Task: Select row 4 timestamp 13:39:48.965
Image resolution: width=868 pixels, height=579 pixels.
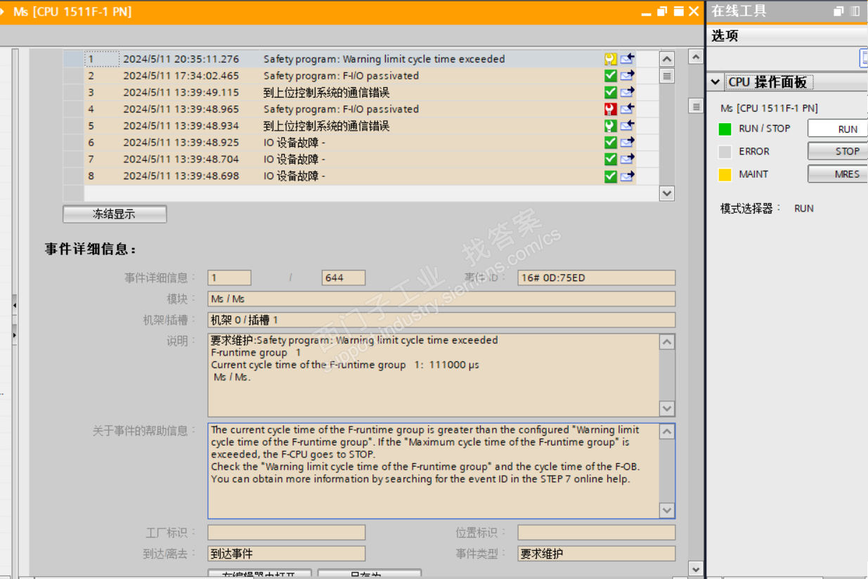Action: (181, 109)
